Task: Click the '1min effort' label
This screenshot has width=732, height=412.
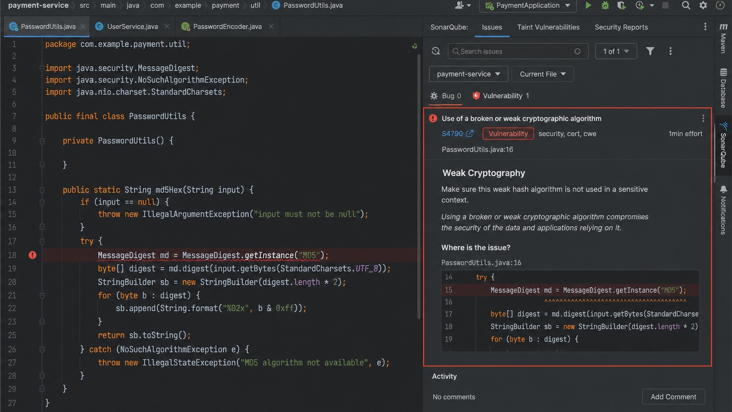Action: [x=685, y=134]
